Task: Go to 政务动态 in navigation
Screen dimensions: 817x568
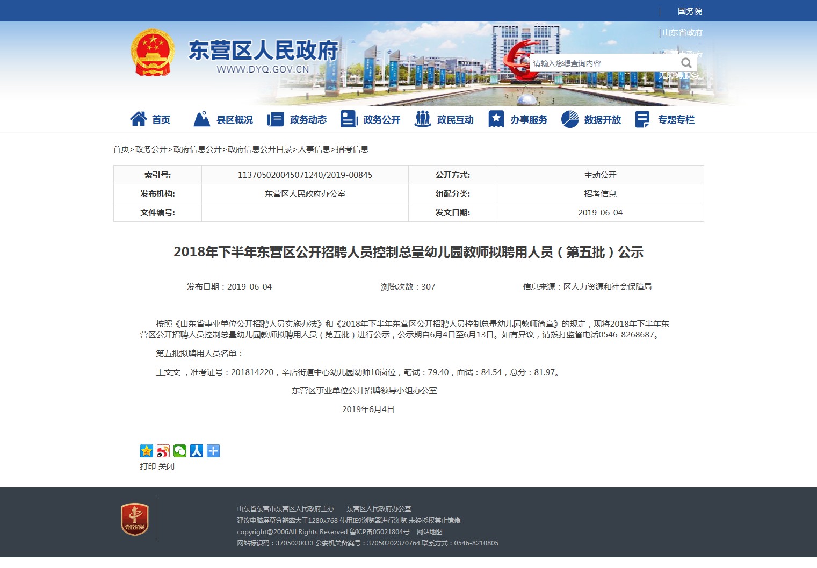Action: [297, 119]
